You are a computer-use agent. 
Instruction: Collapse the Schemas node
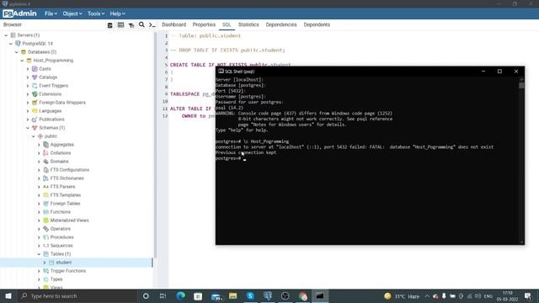[28, 128]
